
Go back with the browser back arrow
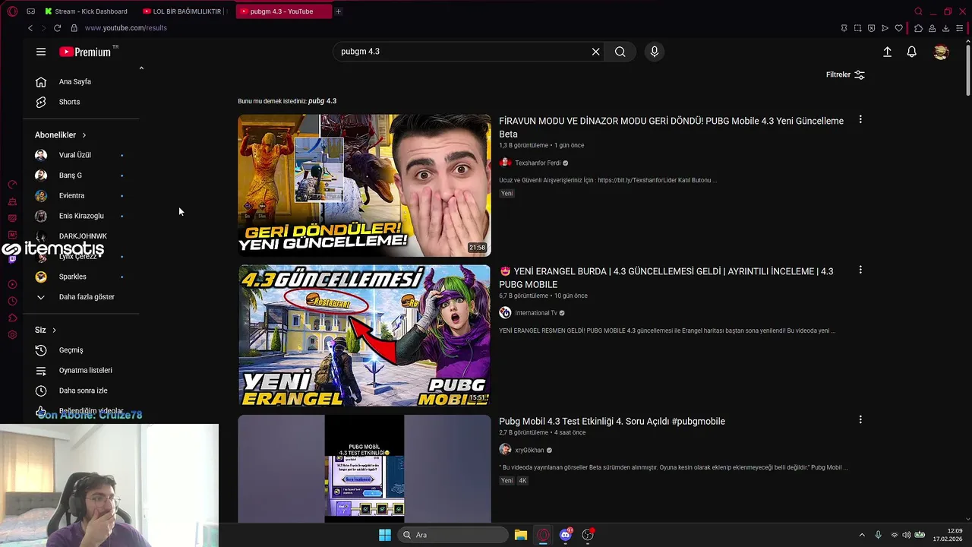(x=30, y=28)
